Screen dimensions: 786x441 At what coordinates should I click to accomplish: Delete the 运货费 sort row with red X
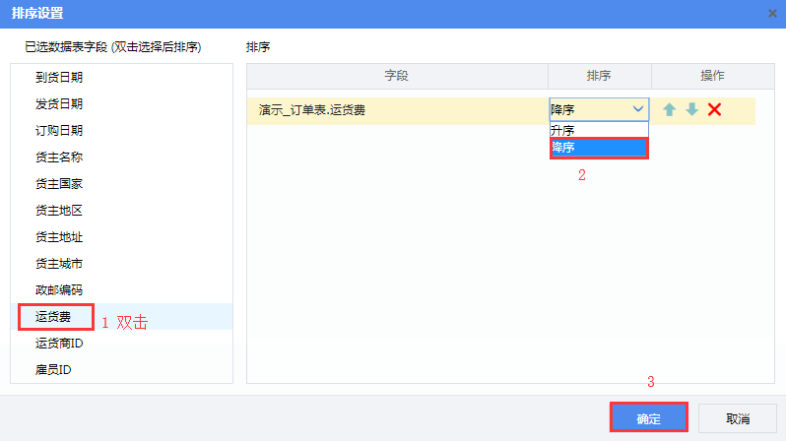click(x=715, y=109)
